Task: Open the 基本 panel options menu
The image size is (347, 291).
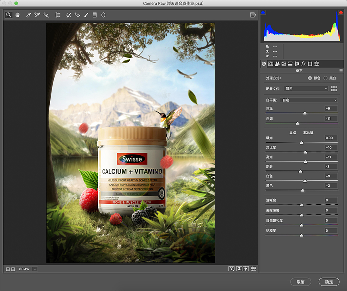Action: pyautogui.click(x=341, y=70)
